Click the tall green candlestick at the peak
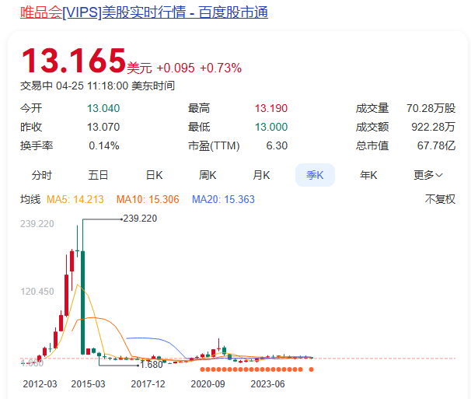 coord(83,303)
